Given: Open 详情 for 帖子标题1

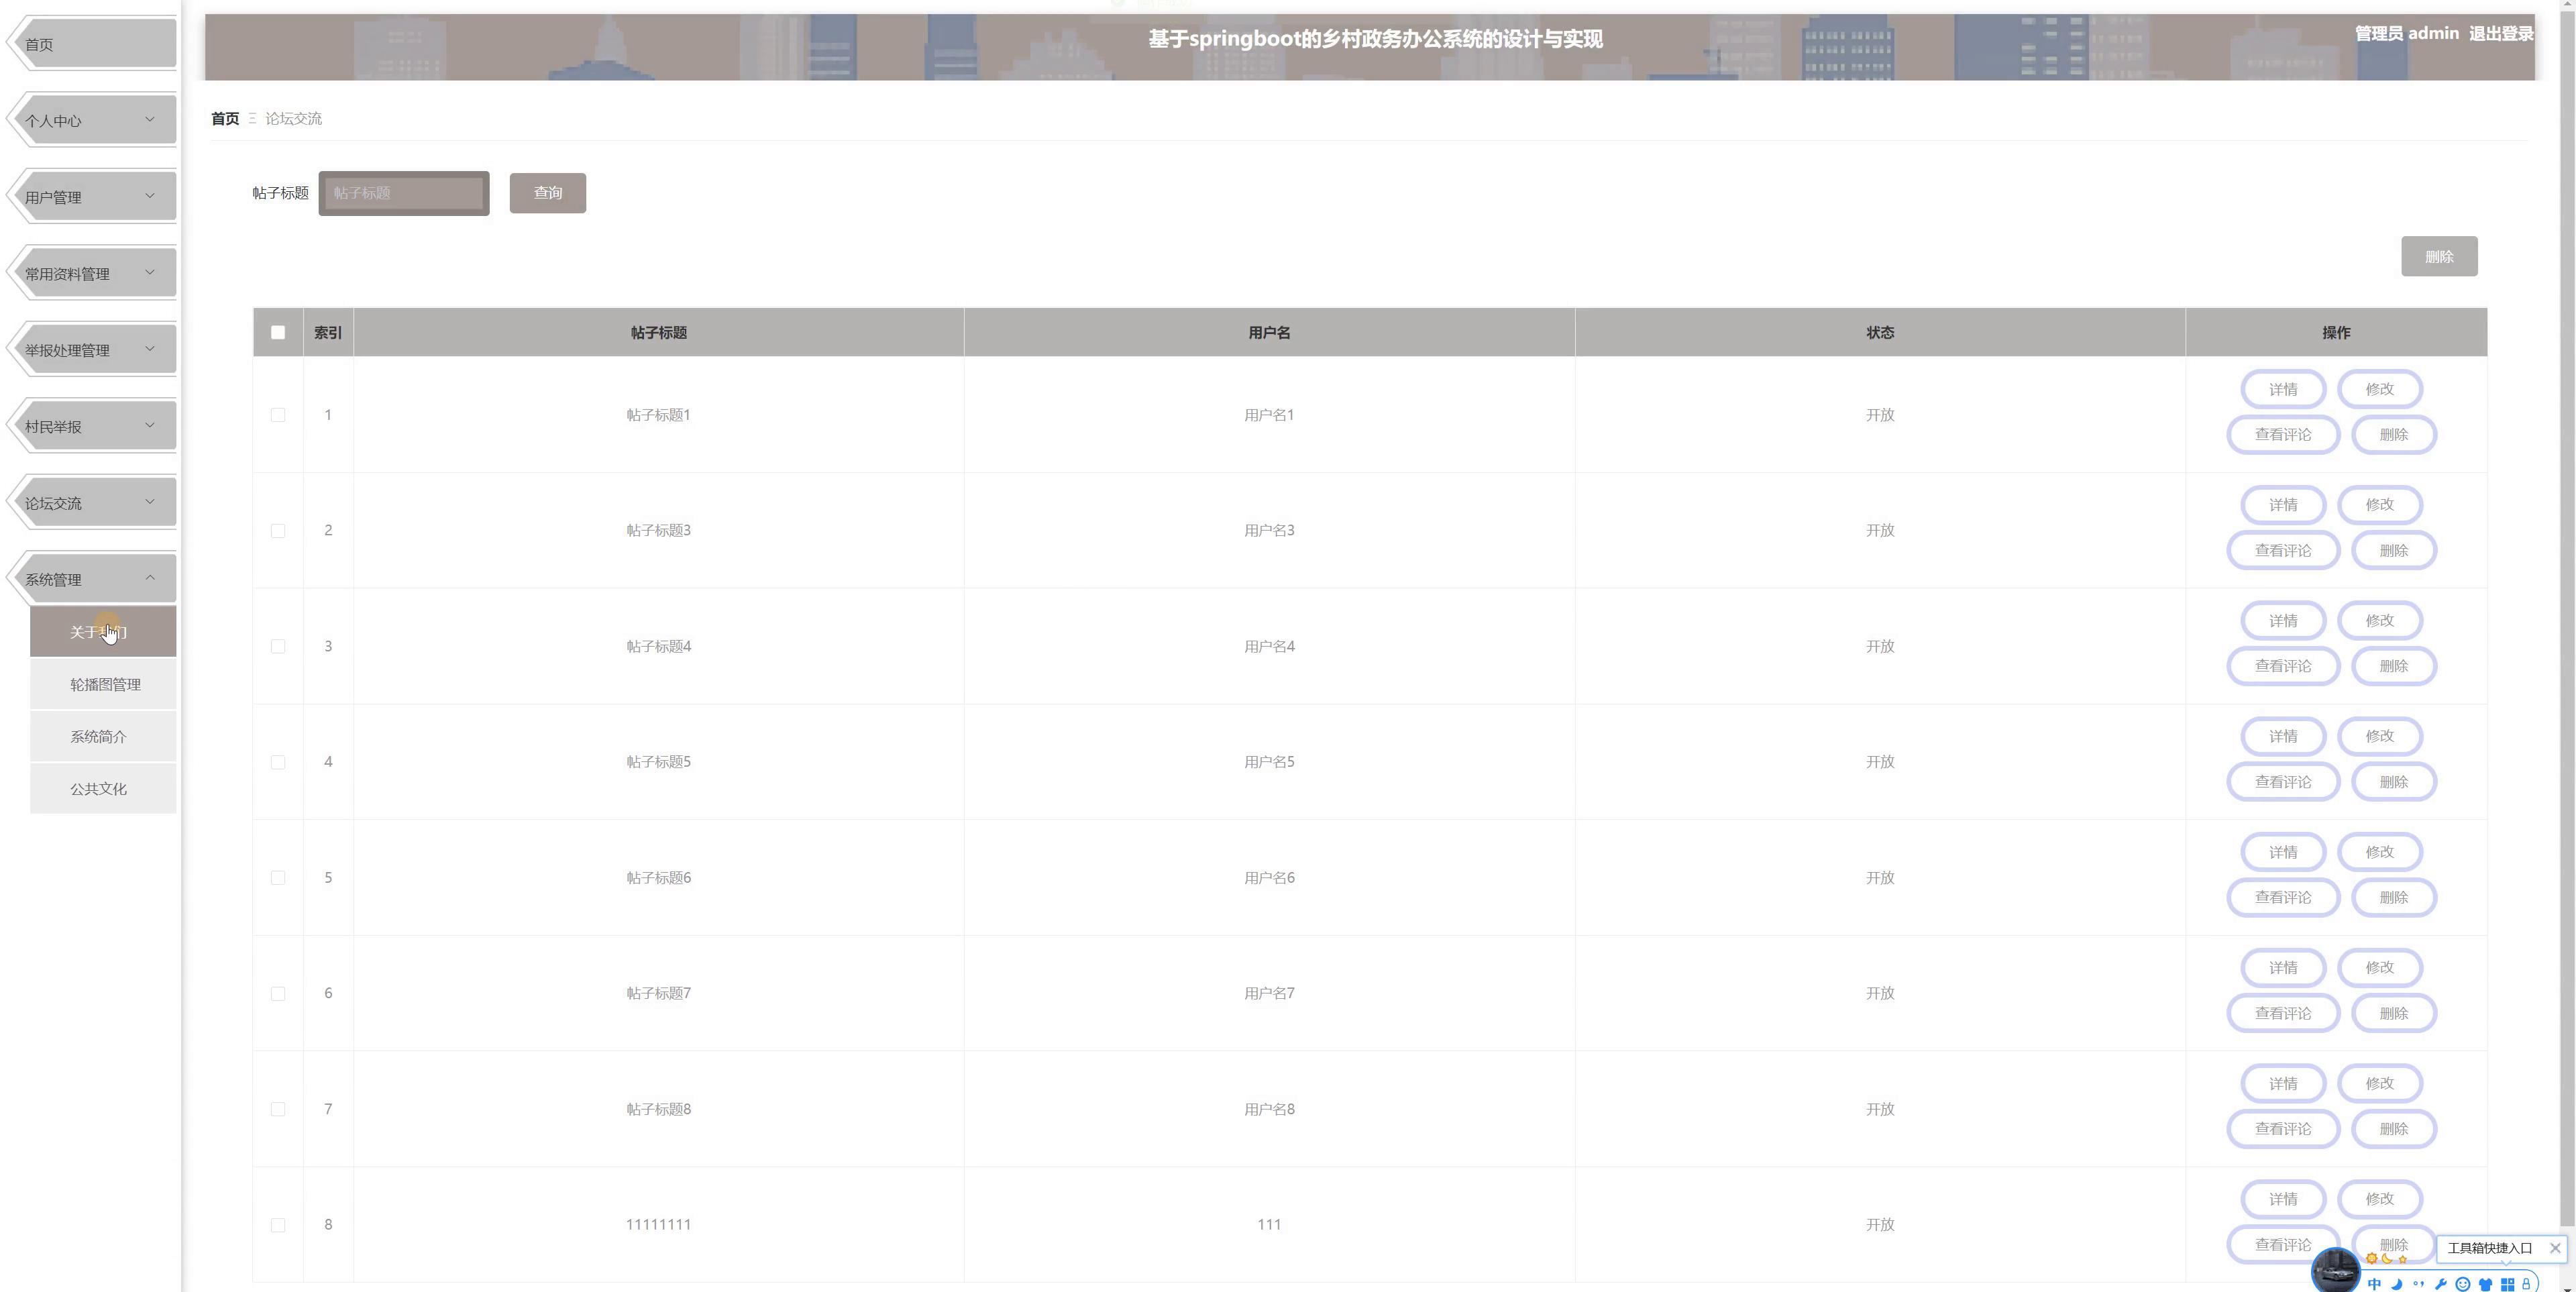Looking at the screenshot, I should pyautogui.click(x=2283, y=389).
